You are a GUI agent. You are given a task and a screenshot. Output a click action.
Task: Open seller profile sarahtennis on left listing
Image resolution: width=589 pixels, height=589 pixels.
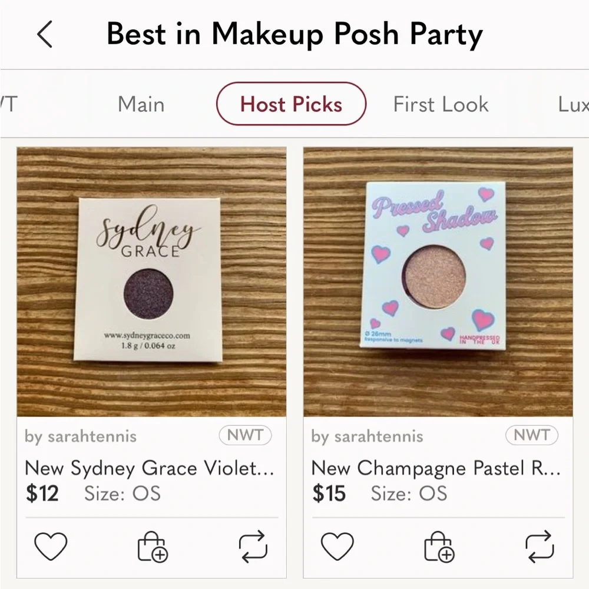click(80, 436)
